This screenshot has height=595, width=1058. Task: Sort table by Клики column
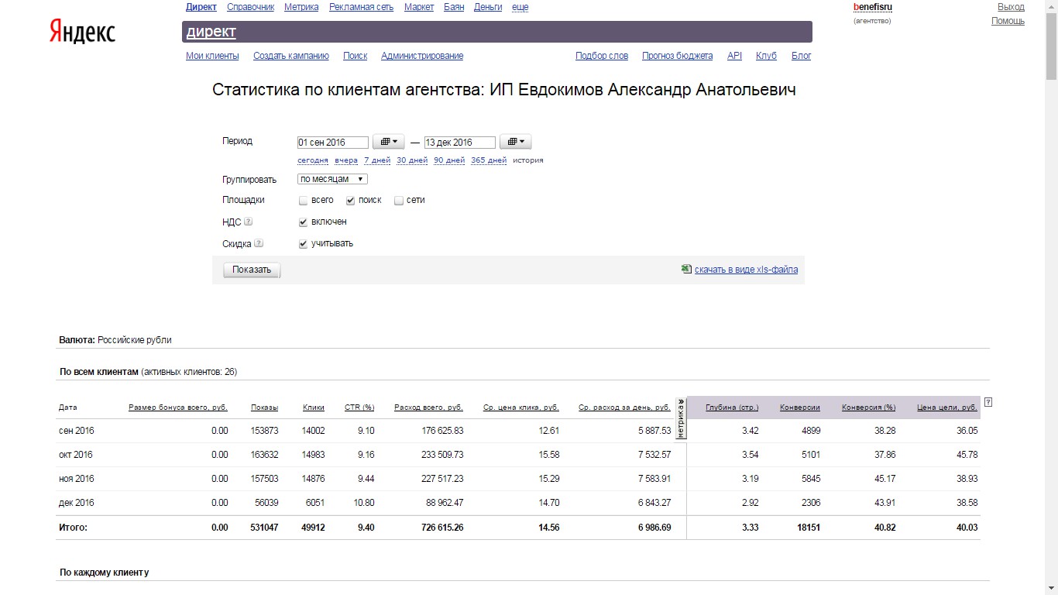(313, 408)
